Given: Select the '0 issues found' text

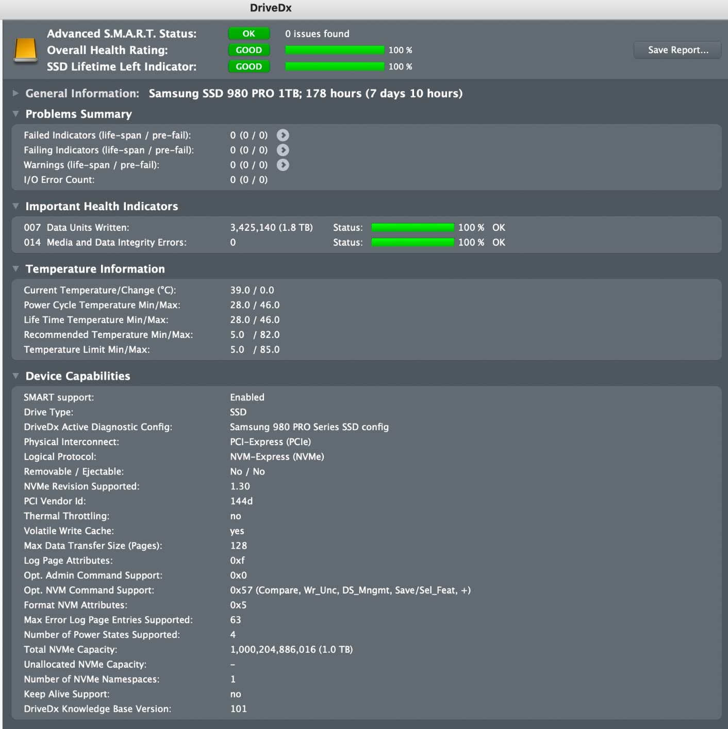Looking at the screenshot, I should point(317,33).
